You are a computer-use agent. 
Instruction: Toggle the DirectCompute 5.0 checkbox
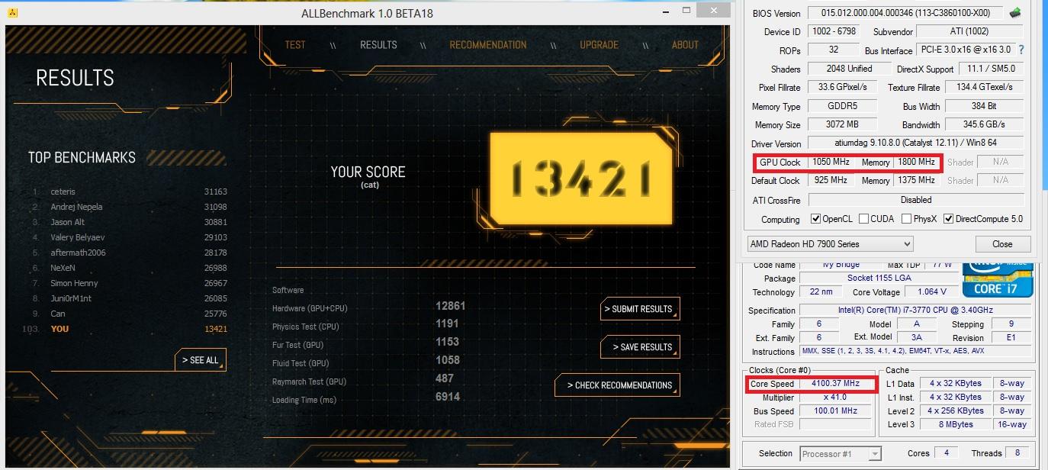948,219
